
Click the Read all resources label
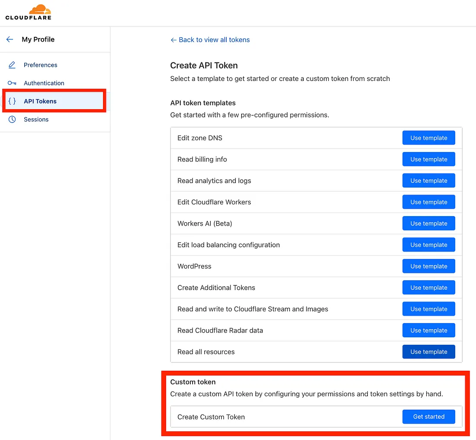[206, 352]
